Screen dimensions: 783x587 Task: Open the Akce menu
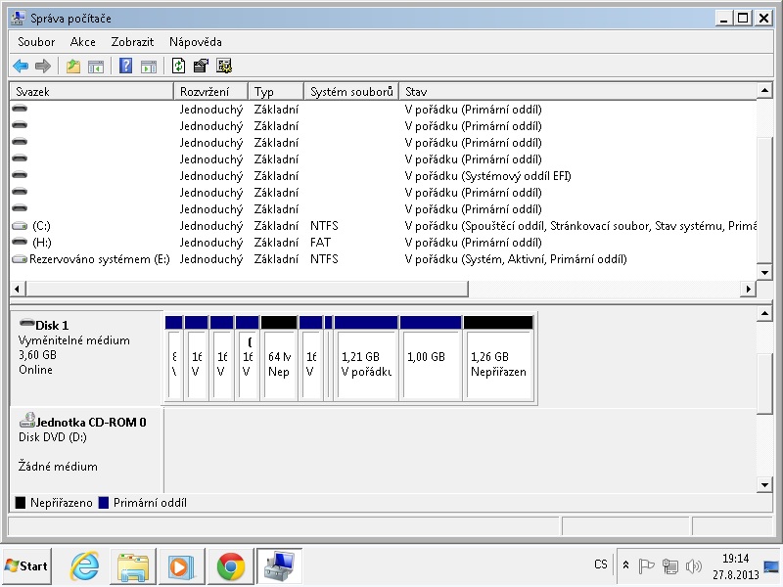[x=83, y=42]
